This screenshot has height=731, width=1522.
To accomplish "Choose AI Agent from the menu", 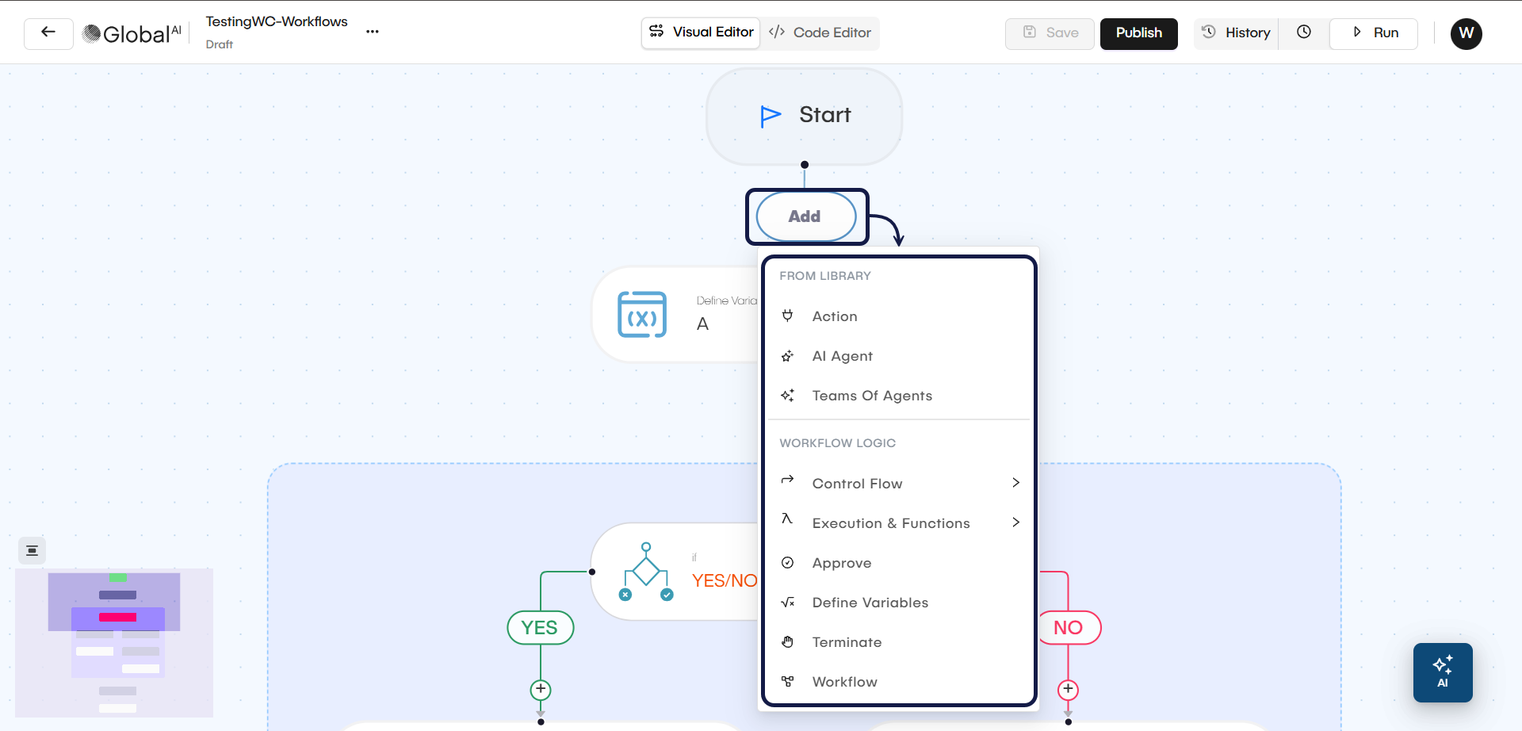I will (842, 356).
